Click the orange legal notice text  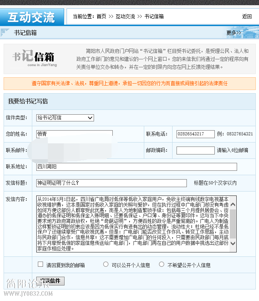(x=129, y=83)
